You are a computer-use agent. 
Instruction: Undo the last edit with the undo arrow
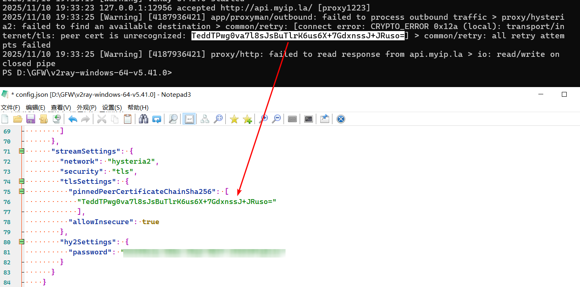(73, 119)
